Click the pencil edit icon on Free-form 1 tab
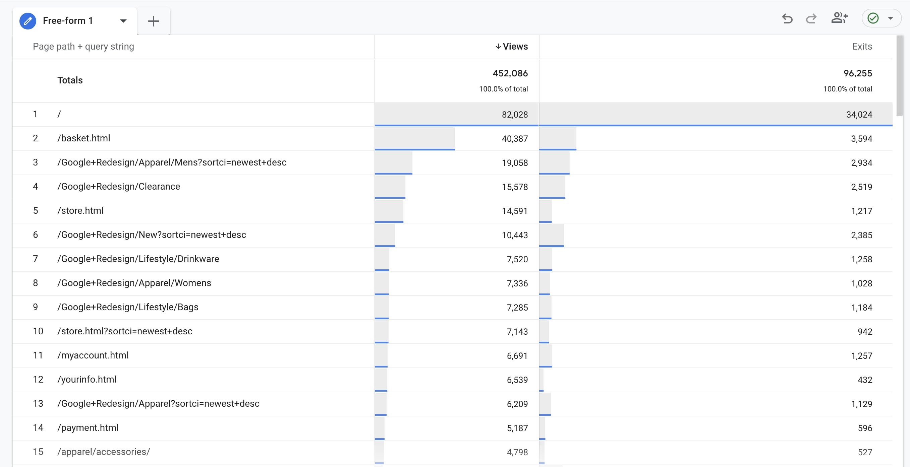This screenshot has width=910, height=467. click(28, 21)
